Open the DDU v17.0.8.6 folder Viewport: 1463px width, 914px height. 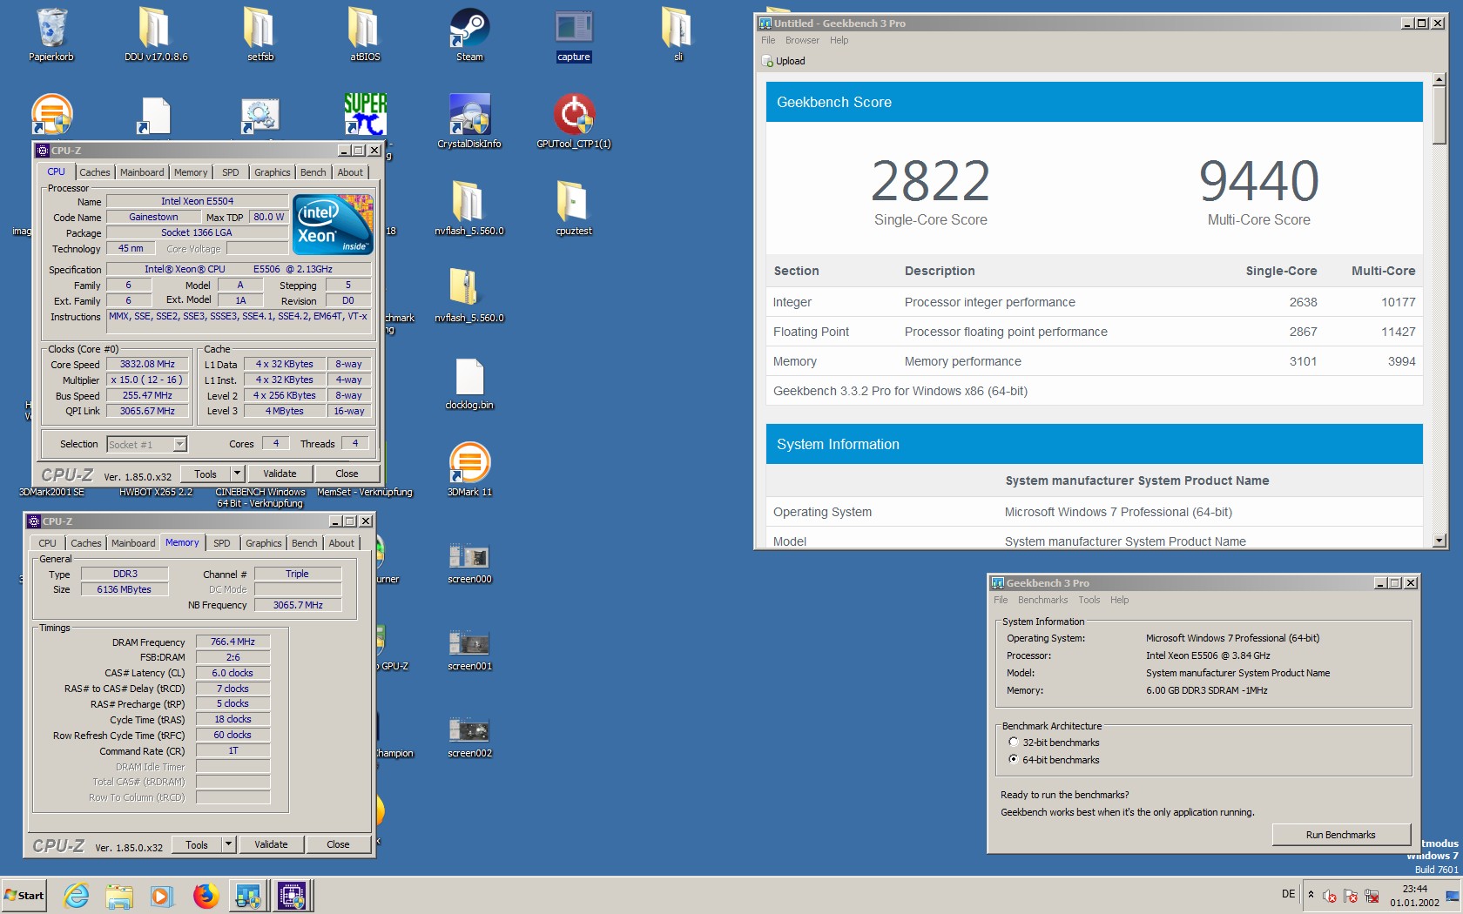(x=156, y=35)
